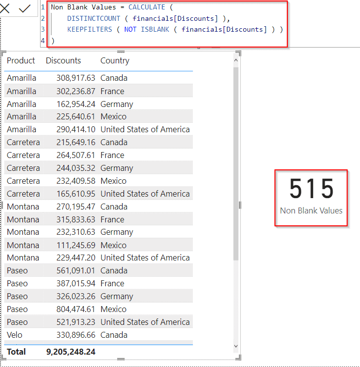Select the 232,409.58 discount cell
Image resolution: width=360 pixels, height=367 pixels.
[76, 181]
